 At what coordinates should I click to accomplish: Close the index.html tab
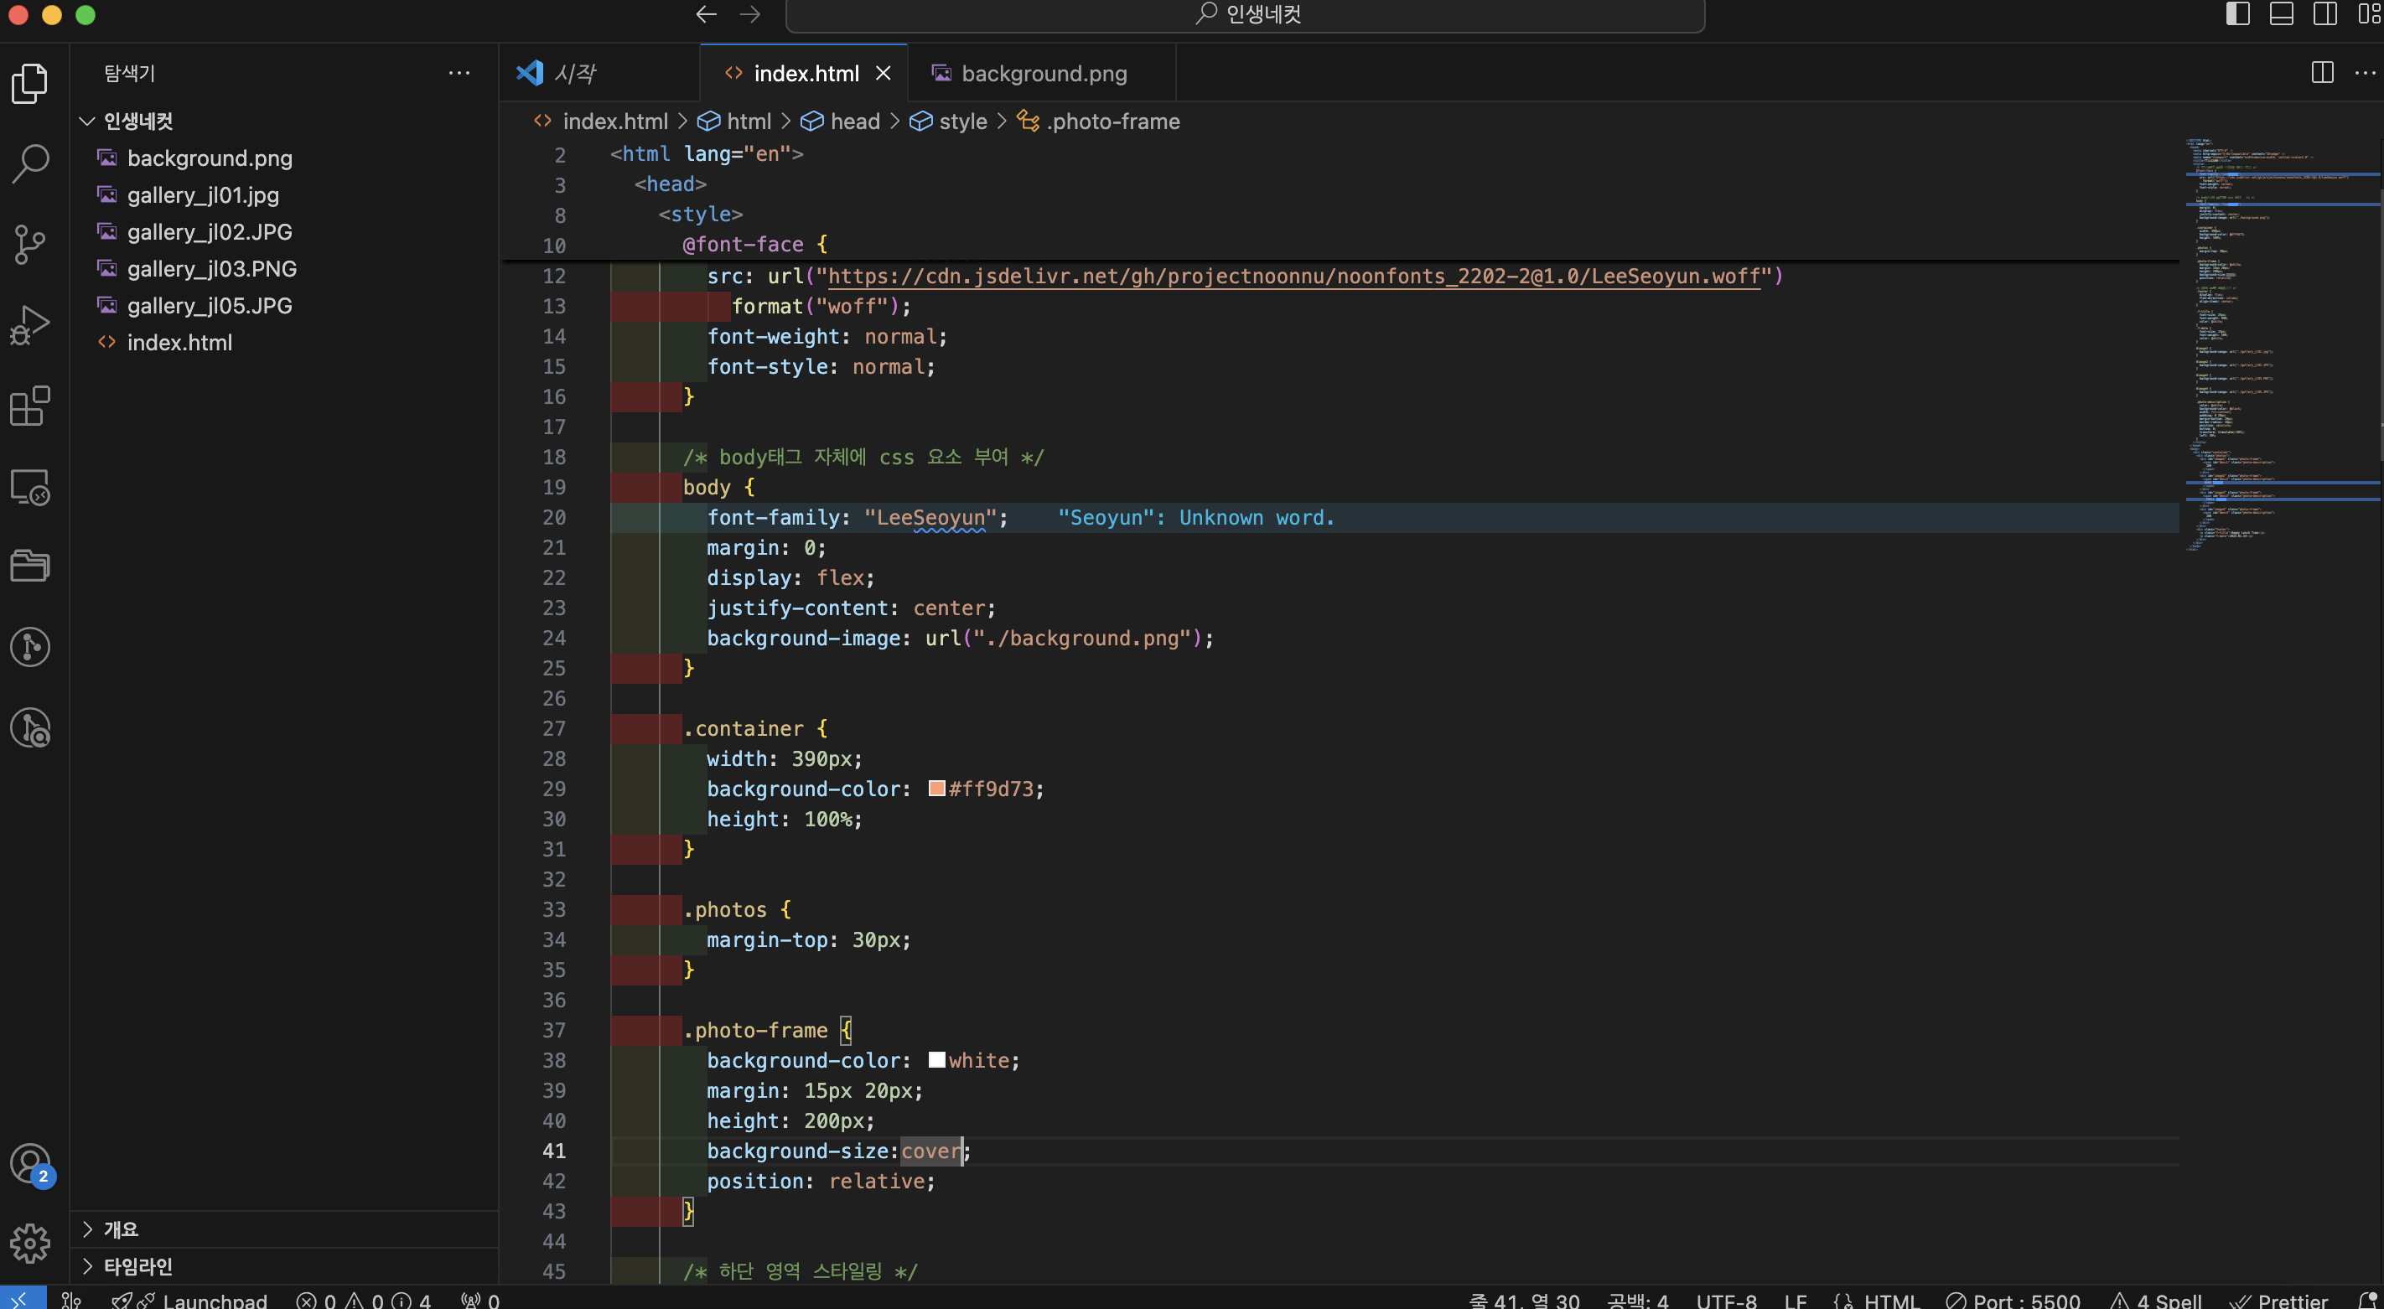coord(883,73)
